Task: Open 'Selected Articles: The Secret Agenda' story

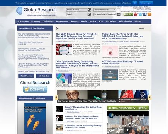Action: (x=34, y=65)
